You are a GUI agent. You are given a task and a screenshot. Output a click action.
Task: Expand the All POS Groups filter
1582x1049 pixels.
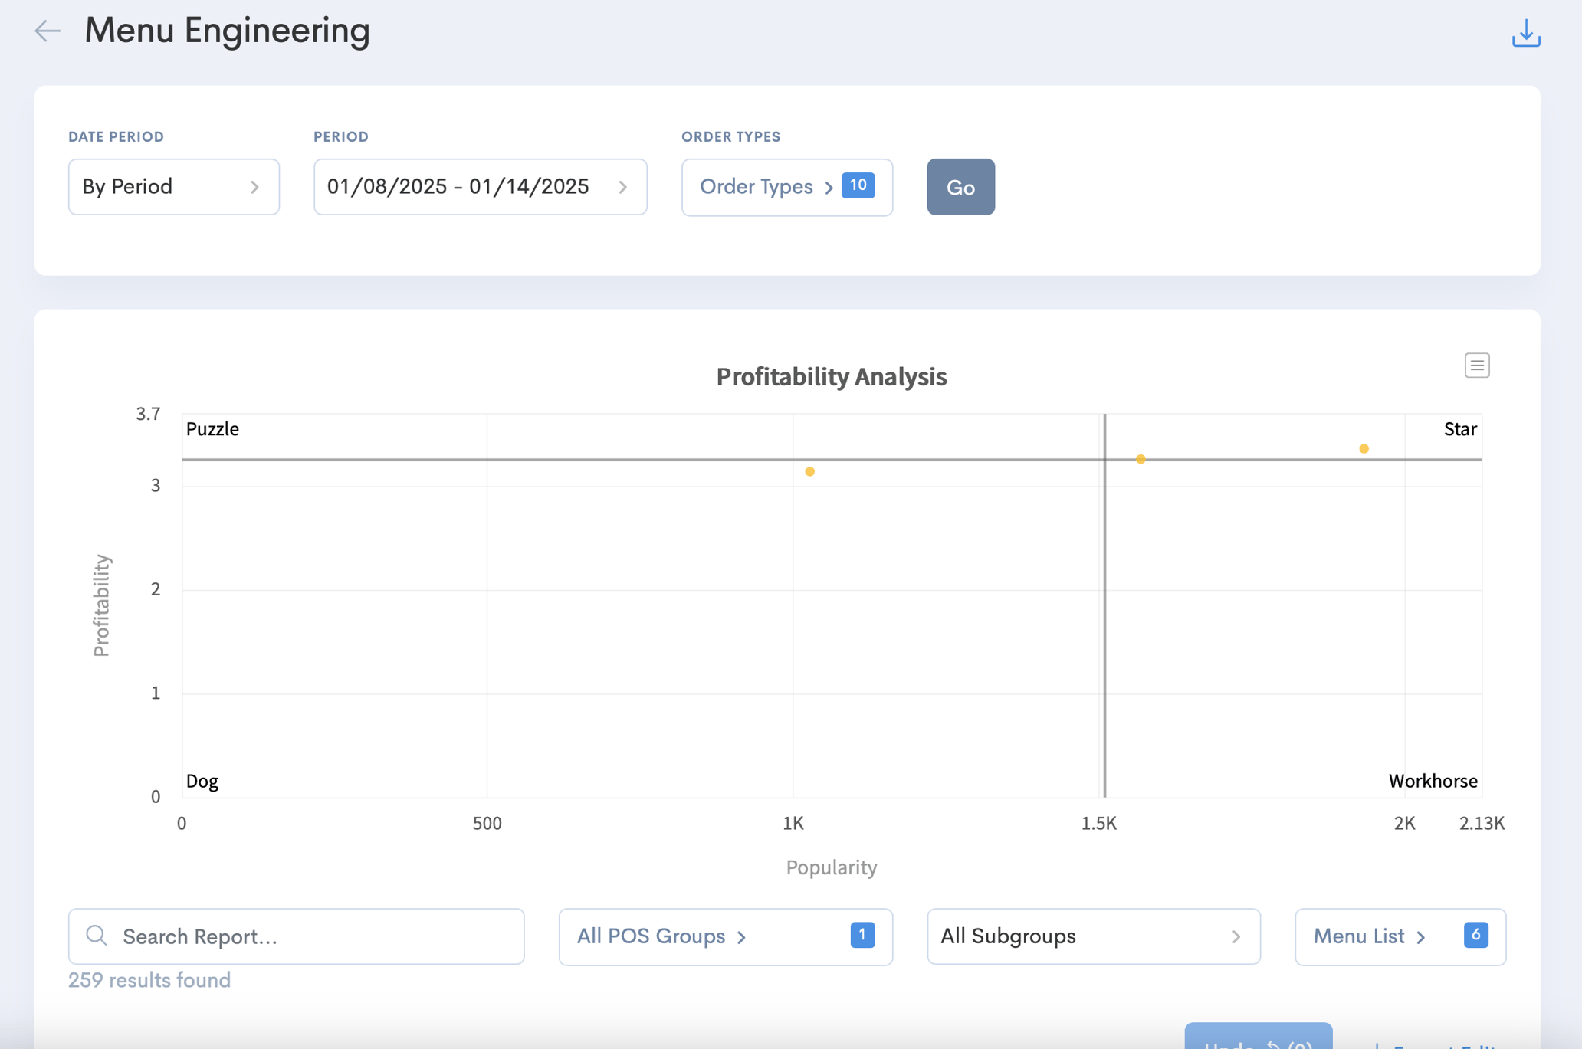[726, 936]
